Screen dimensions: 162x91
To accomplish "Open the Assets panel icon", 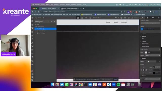I will 32,50.
